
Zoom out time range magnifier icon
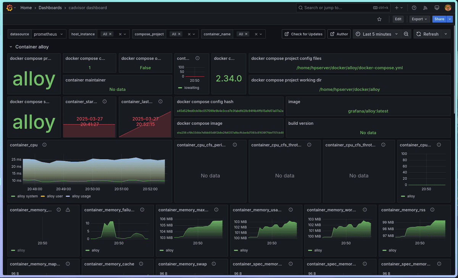406,34
